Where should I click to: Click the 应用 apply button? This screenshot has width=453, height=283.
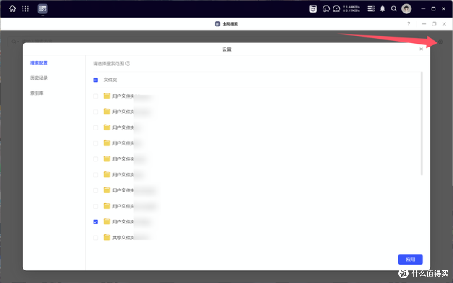click(410, 260)
